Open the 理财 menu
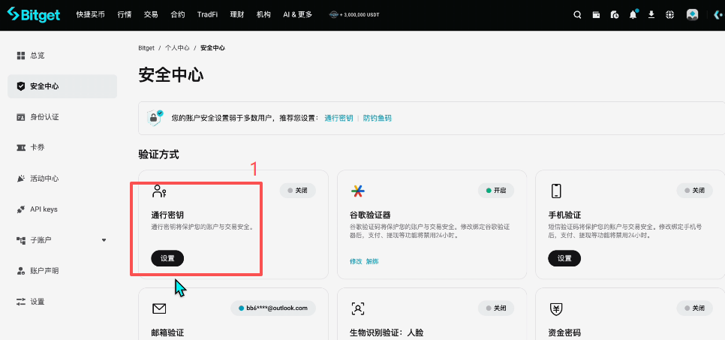 point(237,15)
